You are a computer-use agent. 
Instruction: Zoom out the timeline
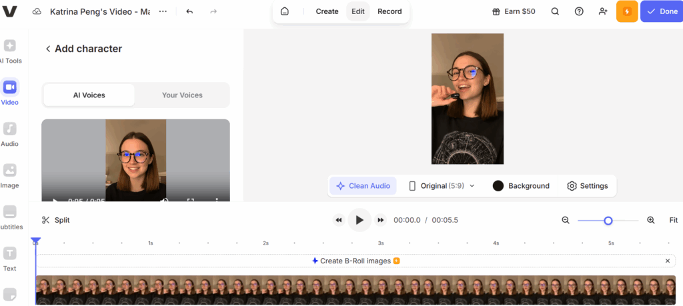coord(566,220)
